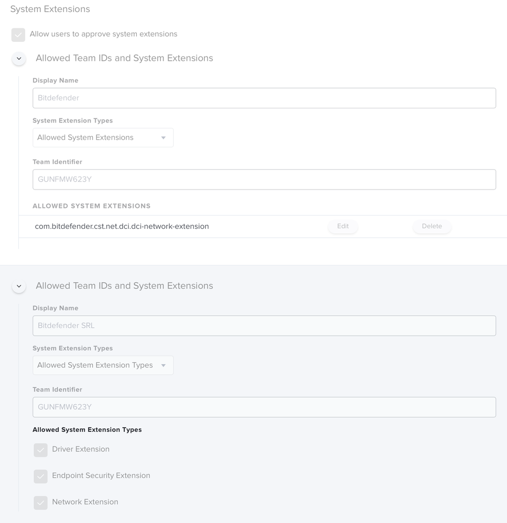This screenshot has height=523, width=507.
Task: Toggle Allow users to approve system extensions
Action: 18,35
